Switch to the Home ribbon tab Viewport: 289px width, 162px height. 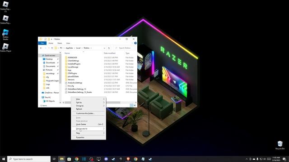pyautogui.click(x=51, y=43)
